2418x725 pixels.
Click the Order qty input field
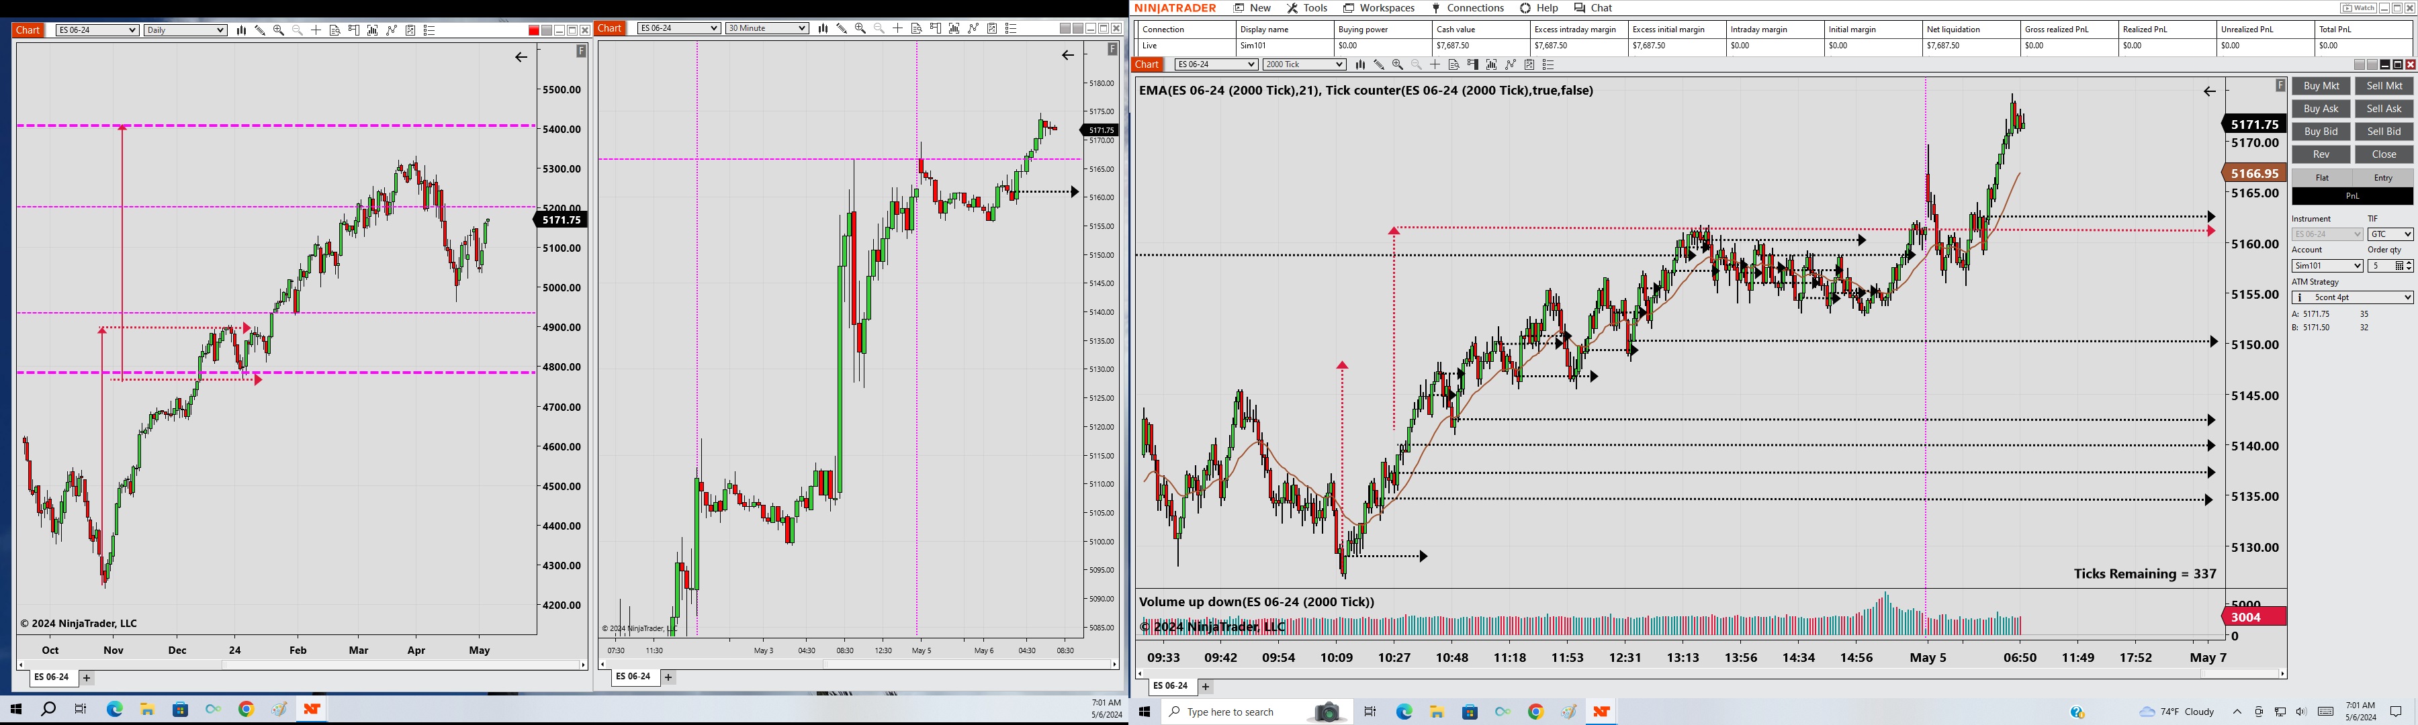[2380, 267]
